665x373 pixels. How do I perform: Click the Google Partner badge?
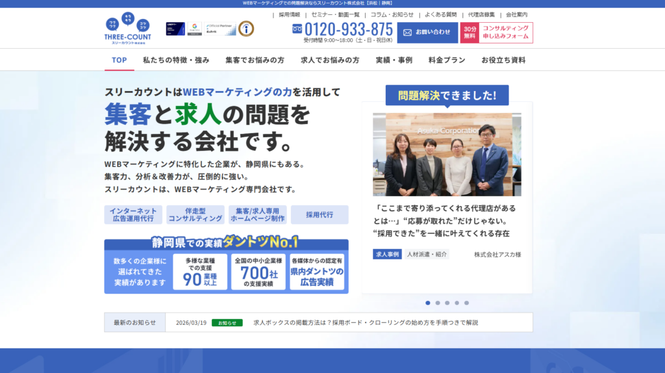coord(194,29)
